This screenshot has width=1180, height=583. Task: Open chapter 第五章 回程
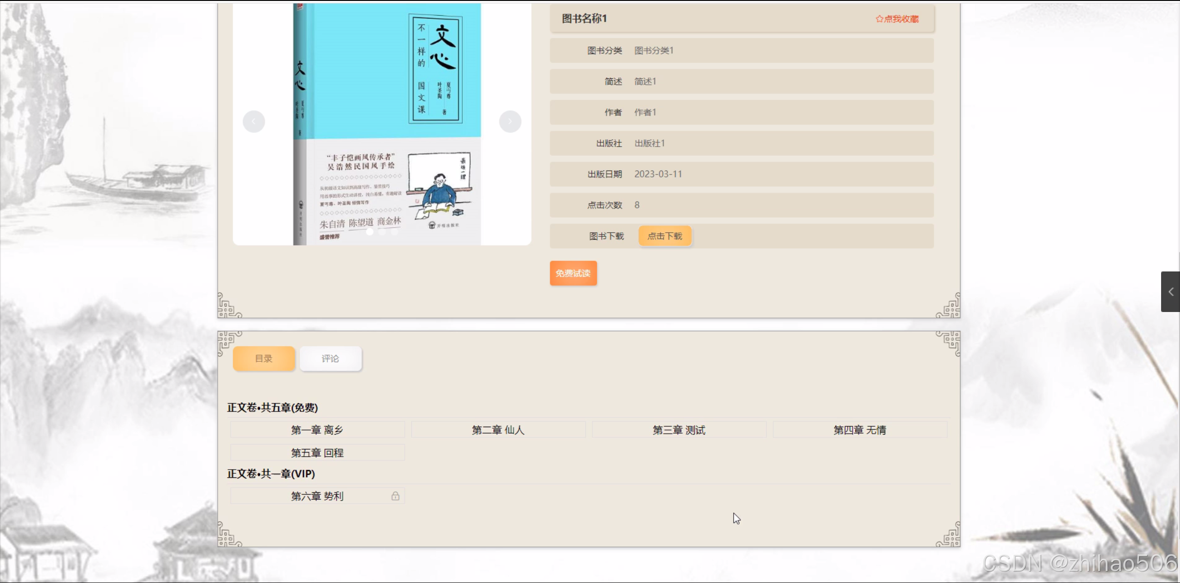(317, 453)
